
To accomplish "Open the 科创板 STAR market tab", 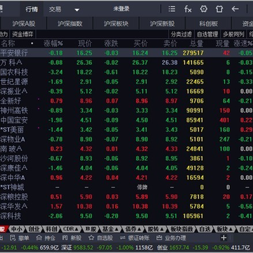I will click(x=209, y=24).
